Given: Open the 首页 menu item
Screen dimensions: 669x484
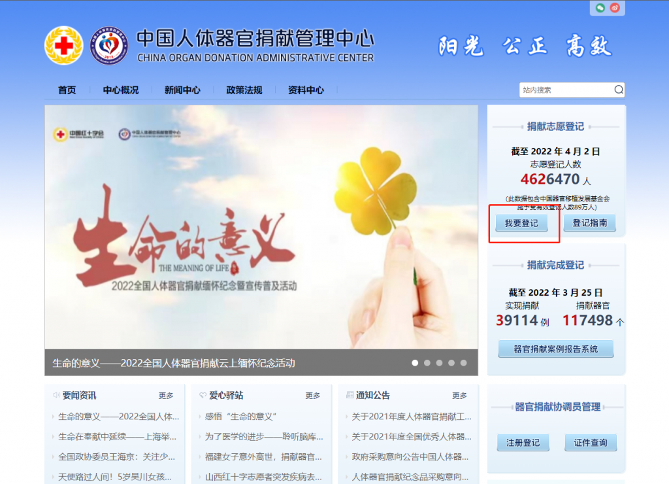Looking at the screenshot, I should pos(67,90).
